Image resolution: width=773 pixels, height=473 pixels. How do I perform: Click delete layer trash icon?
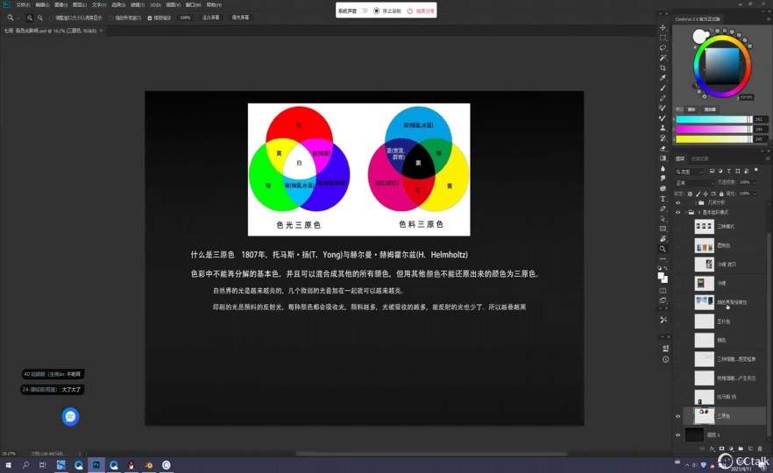[x=760, y=448]
